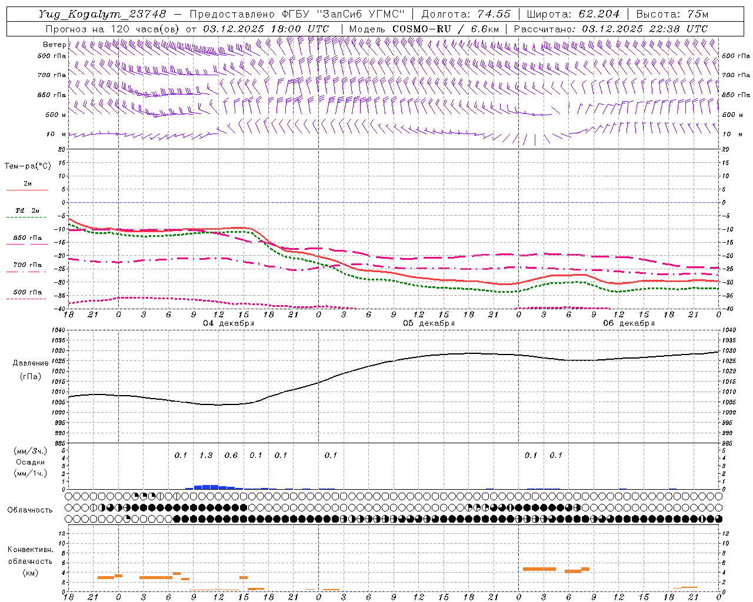Click the Рассчитано: 03.12.2025 22:38 UTC text

point(611,29)
